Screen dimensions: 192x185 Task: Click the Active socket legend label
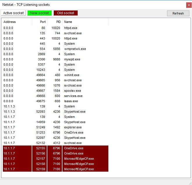pyautogui.click(x=13, y=13)
